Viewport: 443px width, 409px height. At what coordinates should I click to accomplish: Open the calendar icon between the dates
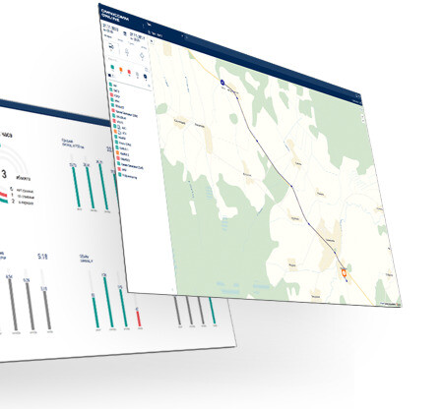(124, 33)
